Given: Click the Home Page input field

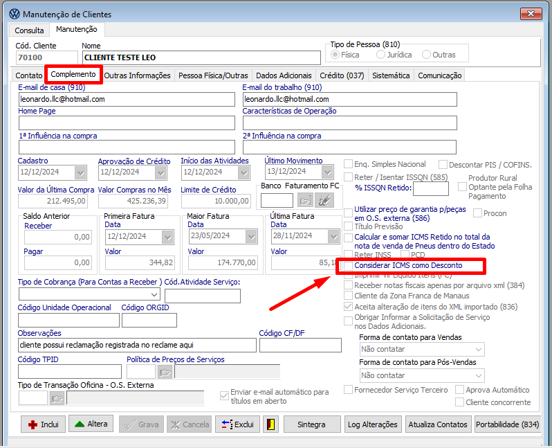Looking at the screenshot, I should (127, 123).
